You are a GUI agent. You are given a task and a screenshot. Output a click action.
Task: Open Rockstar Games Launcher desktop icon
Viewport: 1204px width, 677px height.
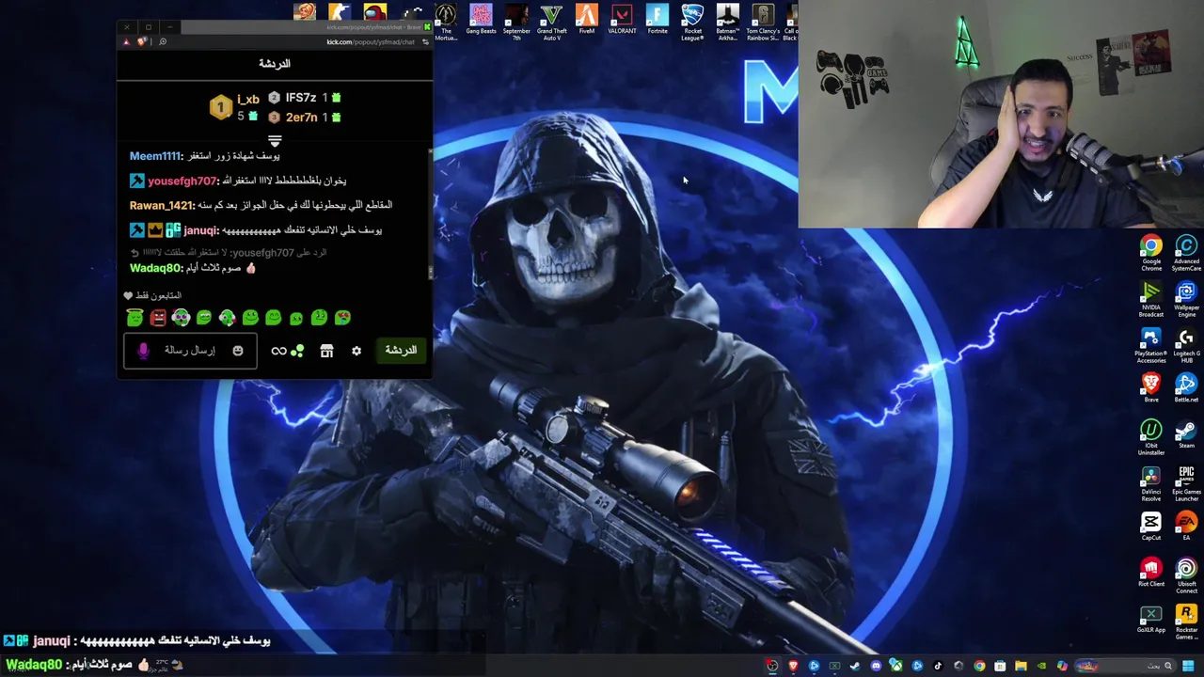[x=1186, y=621]
